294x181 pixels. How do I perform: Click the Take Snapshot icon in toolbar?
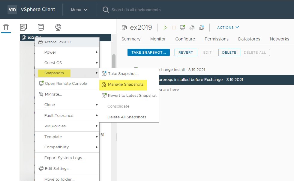coord(202,28)
